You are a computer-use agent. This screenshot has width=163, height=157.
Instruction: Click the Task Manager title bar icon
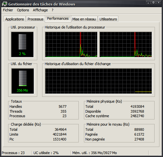click(x=5, y=4)
